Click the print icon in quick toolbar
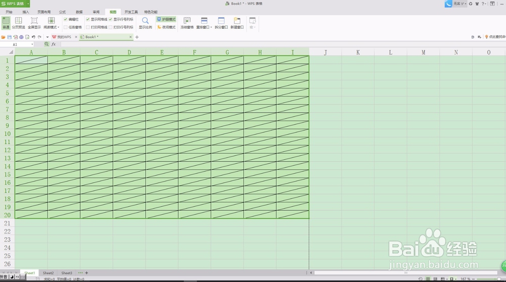506x282 pixels. click(x=21, y=37)
